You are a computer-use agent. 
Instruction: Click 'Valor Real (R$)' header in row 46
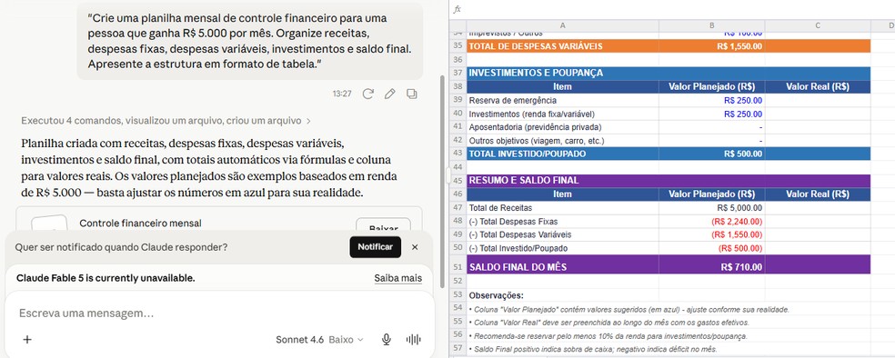click(818, 194)
